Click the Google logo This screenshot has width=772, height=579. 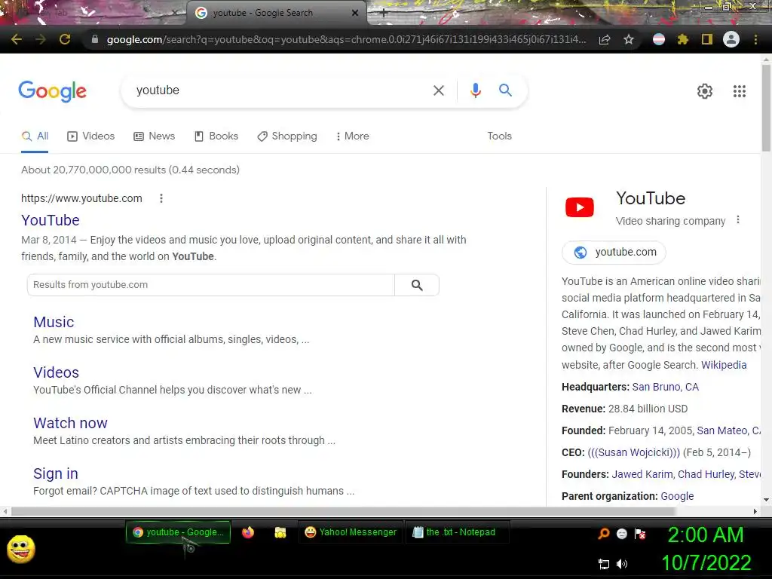coord(52,91)
